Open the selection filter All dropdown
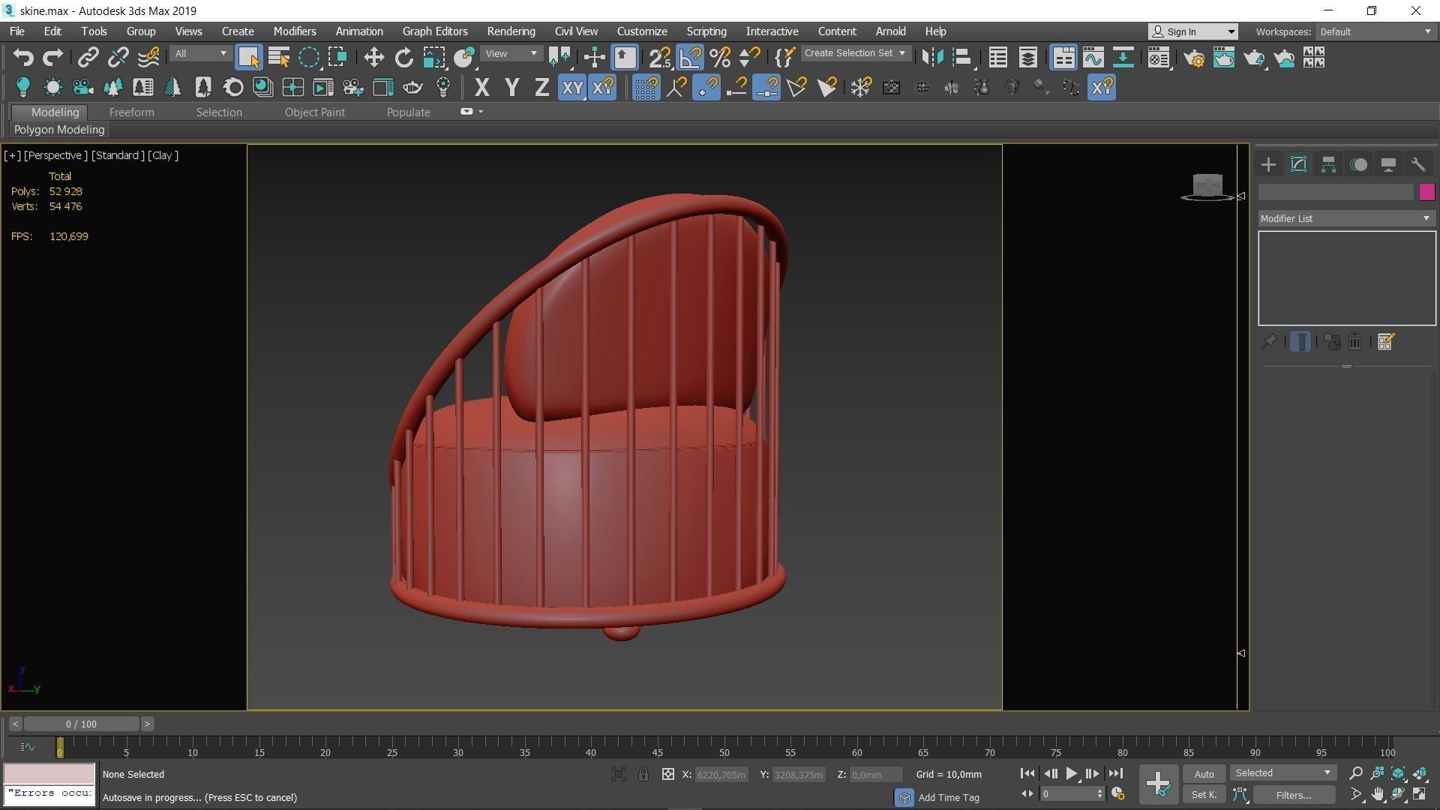Screen dimensions: 1440x810 [199, 54]
